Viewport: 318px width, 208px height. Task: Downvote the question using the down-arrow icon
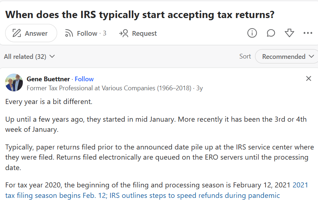point(289,33)
